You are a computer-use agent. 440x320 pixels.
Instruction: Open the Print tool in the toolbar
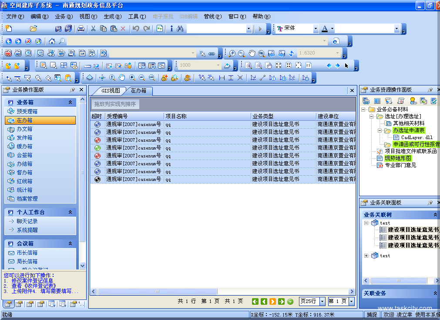81,29
